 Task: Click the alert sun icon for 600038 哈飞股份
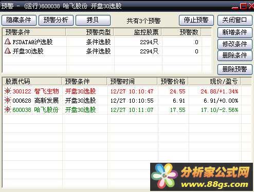click(8, 109)
